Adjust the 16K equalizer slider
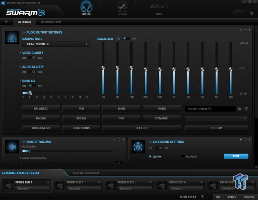This screenshot has height=200, width=258. click(231, 69)
